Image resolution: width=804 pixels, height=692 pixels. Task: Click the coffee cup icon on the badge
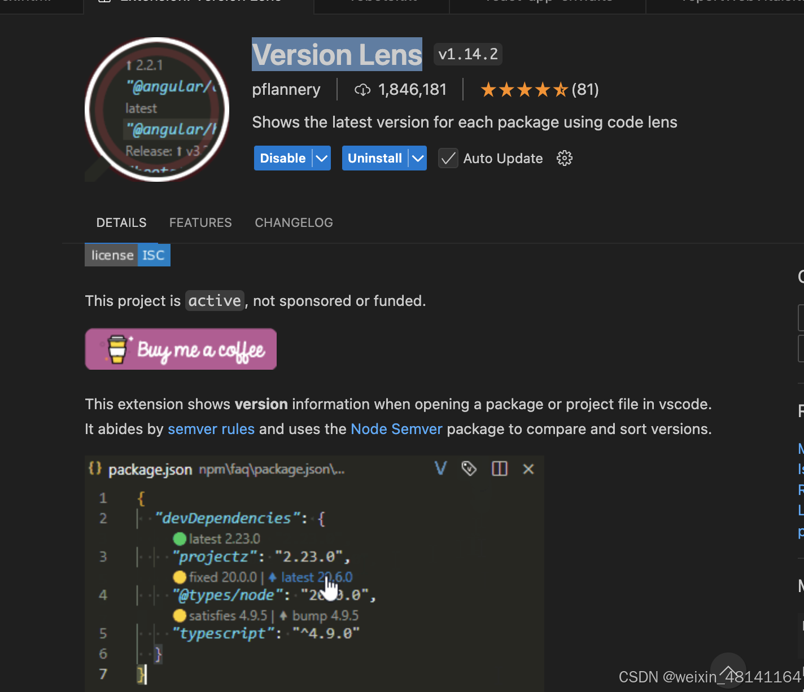(x=117, y=349)
